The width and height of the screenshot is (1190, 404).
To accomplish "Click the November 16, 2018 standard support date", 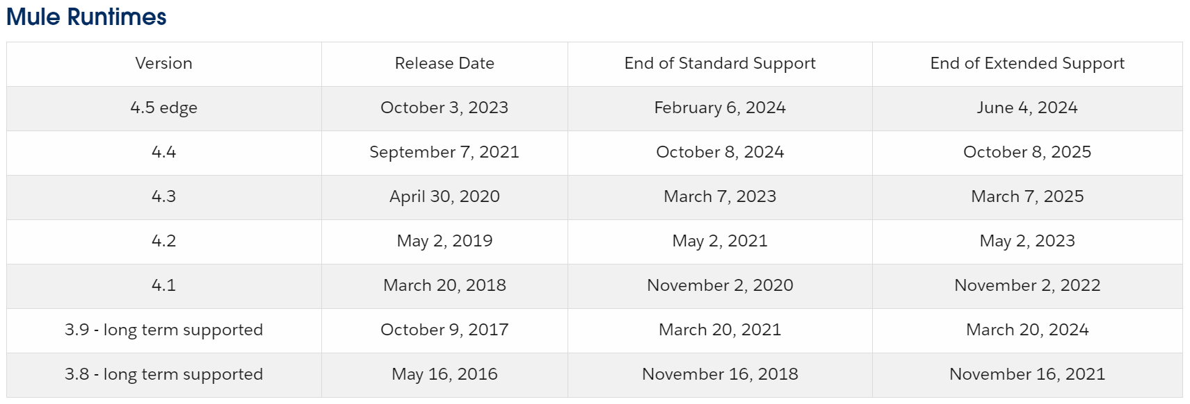I will coord(720,374).
